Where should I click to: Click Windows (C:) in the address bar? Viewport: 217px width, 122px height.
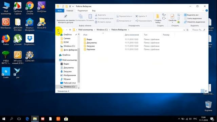coord(102,30)
